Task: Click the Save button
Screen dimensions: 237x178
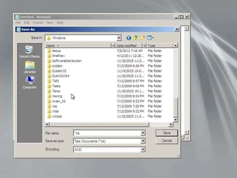Action: (167, 133)
